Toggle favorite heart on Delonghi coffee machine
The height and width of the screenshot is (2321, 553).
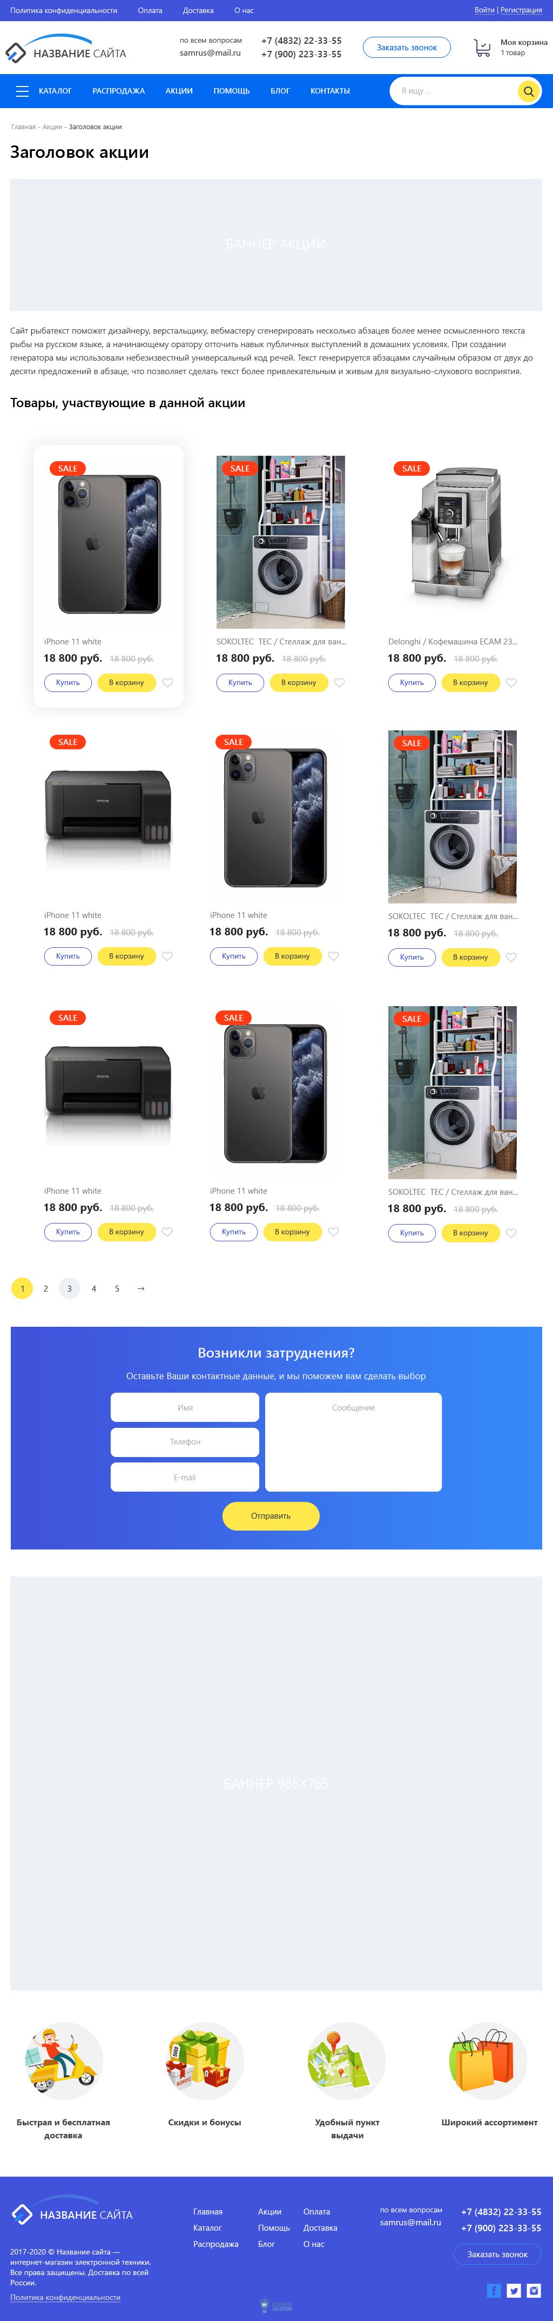tap(511, 683)
